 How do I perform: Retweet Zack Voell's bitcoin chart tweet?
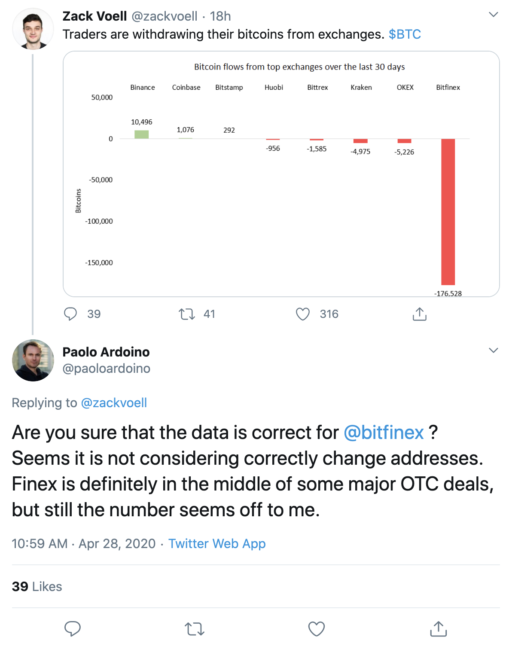click(x=187, y=314)
